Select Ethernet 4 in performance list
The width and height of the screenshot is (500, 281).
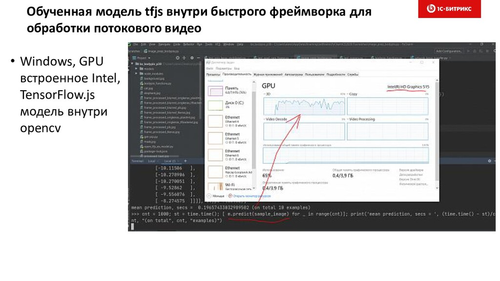[229, 121]
